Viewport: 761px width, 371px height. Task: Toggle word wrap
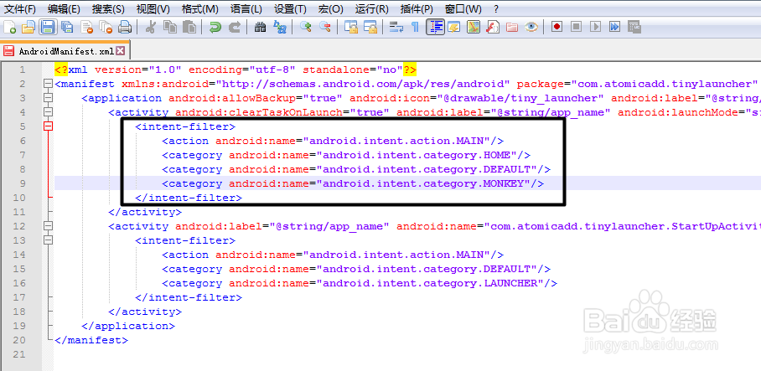(396, 27)
